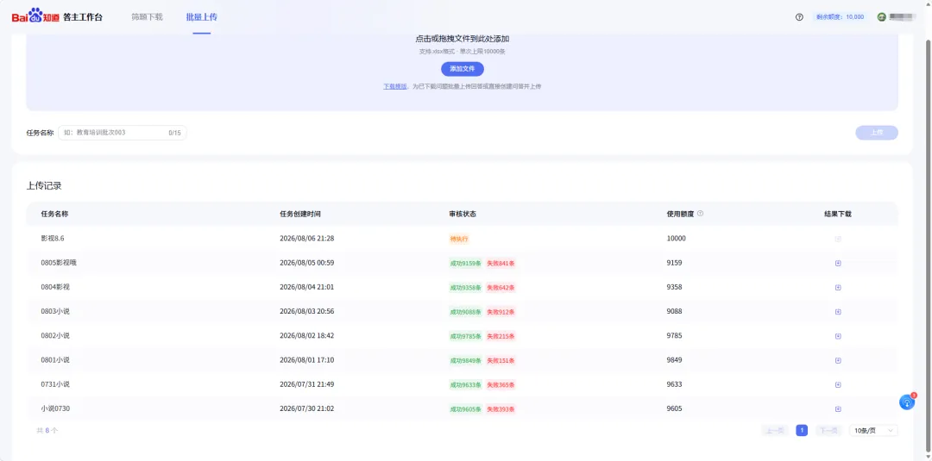The height and width of the screenshot is (461, 932).
Task: Open the 下载模板 link
Action: click(394, 87)
